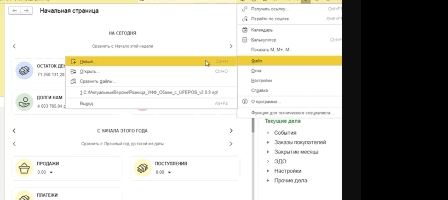
Task: Click the ПОСТУПЛЕНИЯ value 0,00
Action: (160, 172)
